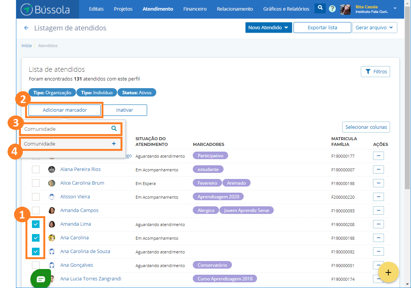Click Rita Cassia's profile photo
The height and width of the screenshot is (288, 411).
pos(345,9)
